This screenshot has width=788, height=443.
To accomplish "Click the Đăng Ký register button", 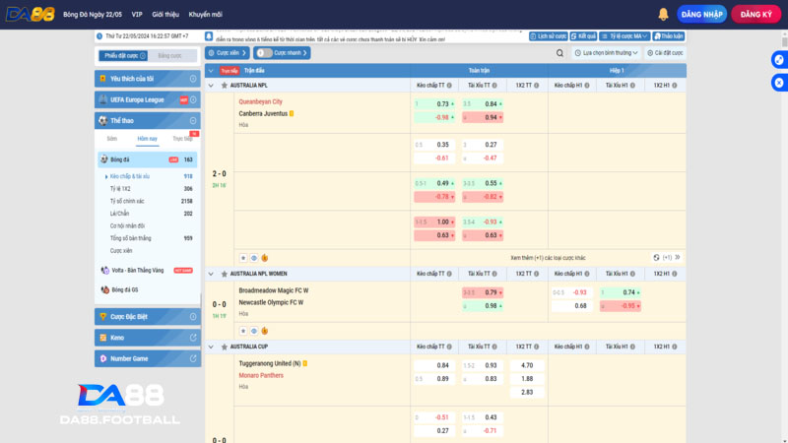I will pyautogui.click(x=755, y=14).
